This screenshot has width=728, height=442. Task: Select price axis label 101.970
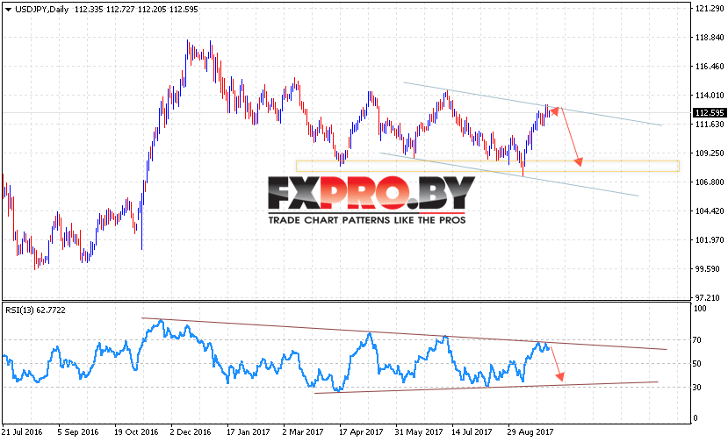(x=710, y=239)
